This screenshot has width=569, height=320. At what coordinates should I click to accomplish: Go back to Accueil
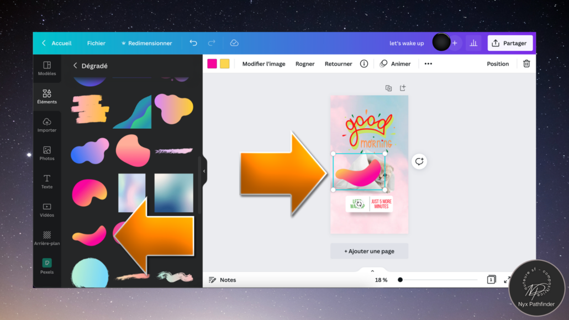click(x=56, y=43)
